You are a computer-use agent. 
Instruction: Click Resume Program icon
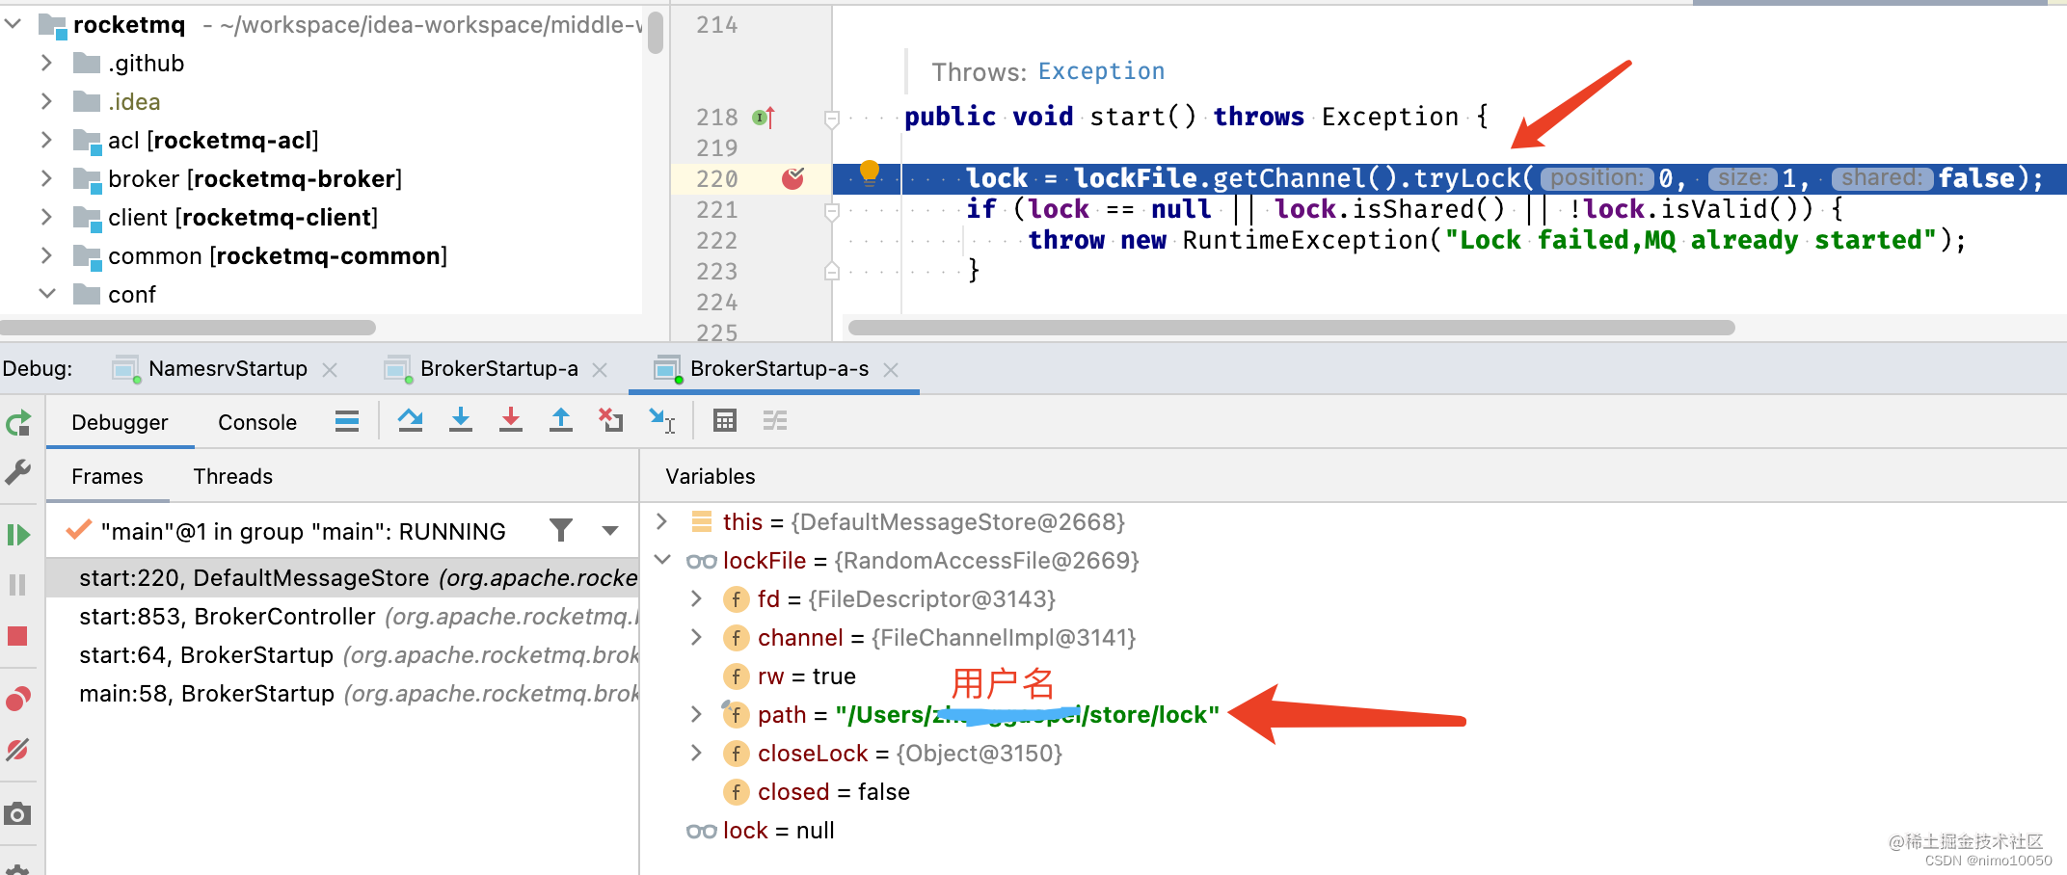[x=18, y=535]
